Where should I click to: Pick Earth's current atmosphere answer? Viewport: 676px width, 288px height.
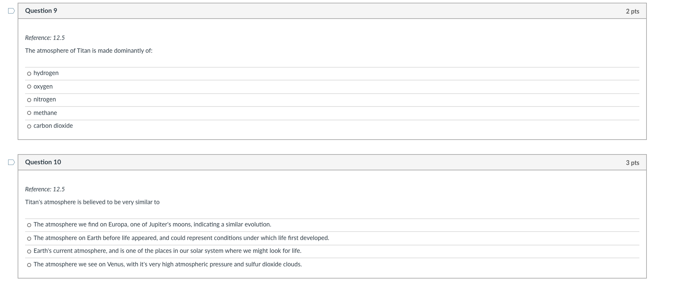point(29,251)
